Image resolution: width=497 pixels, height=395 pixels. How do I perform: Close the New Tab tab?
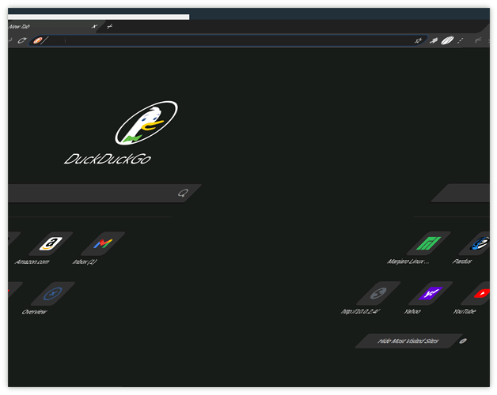click(x=94, y=27)
